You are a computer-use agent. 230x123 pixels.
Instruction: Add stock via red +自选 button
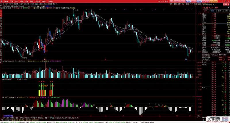[x=225, y=5]
